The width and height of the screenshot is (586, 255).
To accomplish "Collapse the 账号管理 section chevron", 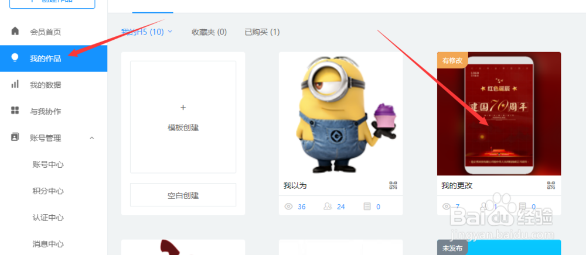I will tap(92, 138).
